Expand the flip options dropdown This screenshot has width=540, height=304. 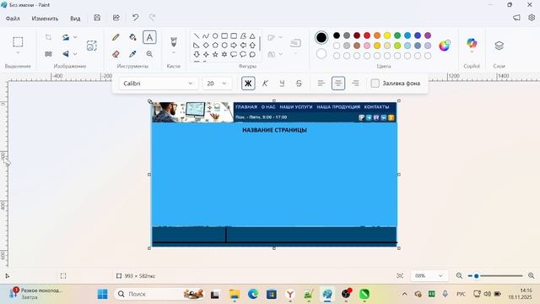tap(75, 54)
